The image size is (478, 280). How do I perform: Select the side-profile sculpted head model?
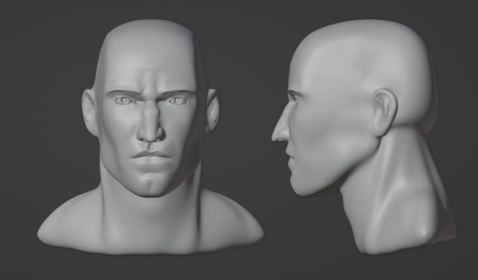pos(364,138)
